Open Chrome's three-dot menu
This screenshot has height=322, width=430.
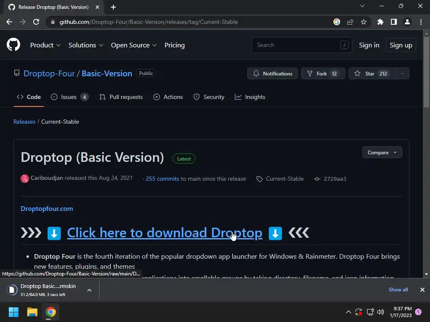[x=421, y=22]
